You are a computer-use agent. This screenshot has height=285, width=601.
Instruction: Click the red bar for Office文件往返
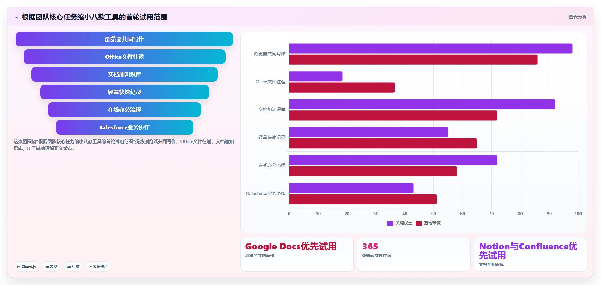(x=342, y=88)
